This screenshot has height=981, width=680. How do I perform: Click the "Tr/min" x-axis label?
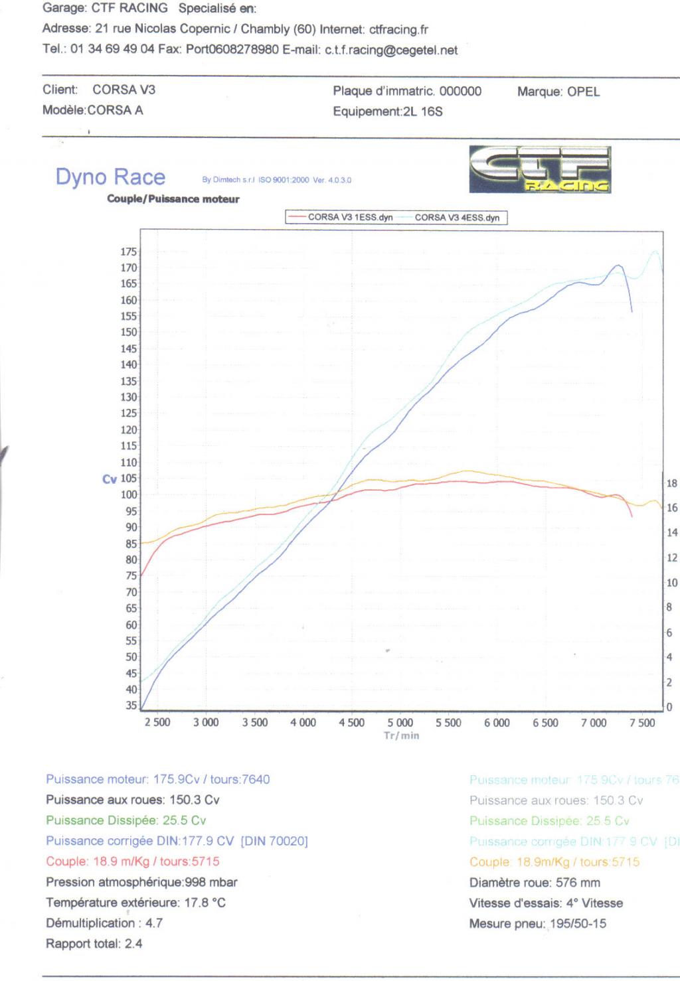click(x=402, y=735)
